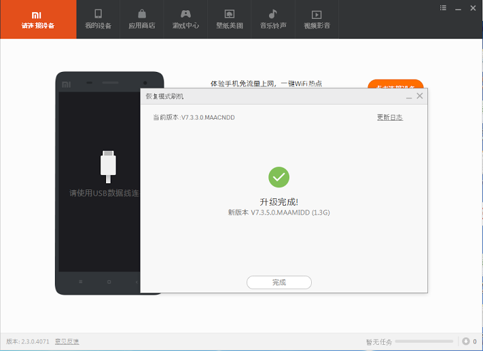Open the 壁纸美图 wallpaper tab
Viewport: 483px width, 351px height.
point(230,20)
